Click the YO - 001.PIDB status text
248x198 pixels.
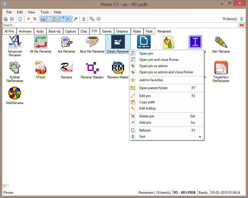[x=184, y=192]
